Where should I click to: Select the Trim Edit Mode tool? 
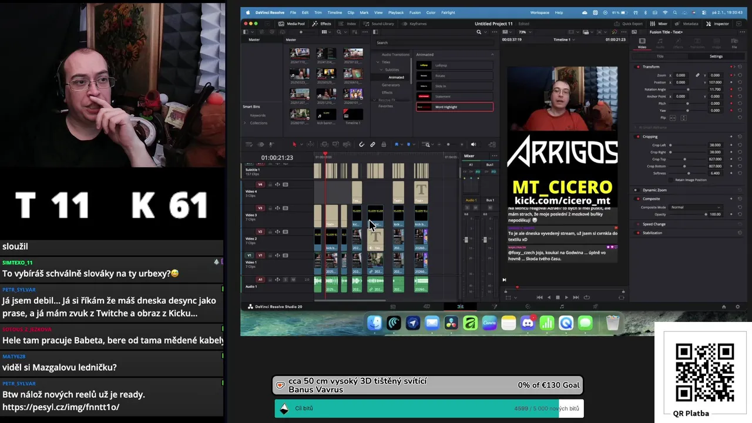point(310,145)
